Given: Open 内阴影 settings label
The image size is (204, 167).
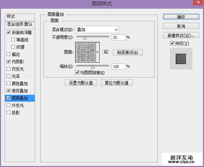Looking at the screenshot, I should pos(18,62).
